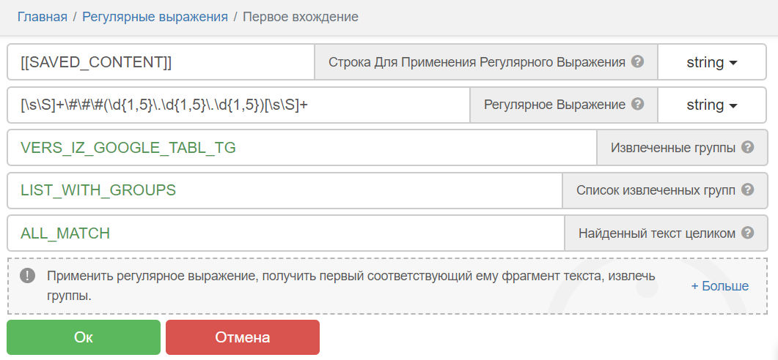Edit the VERS_IZ_GOOGLE_TABL_TG variable field
The image size is (778, 360).
pyautogui.click(x=302, y=148)
